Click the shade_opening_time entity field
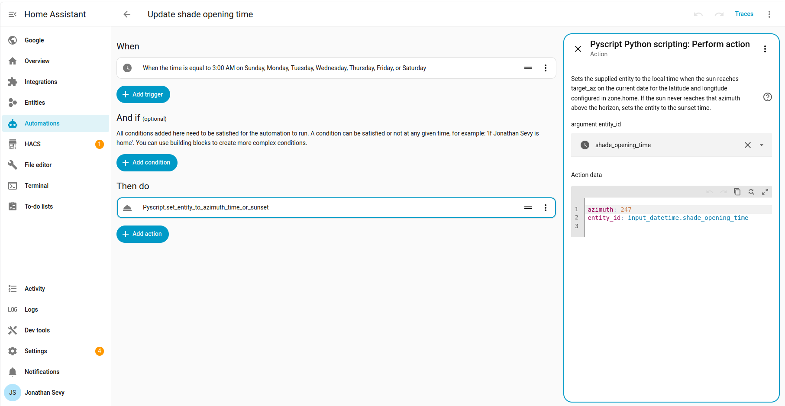 point(671,145)
